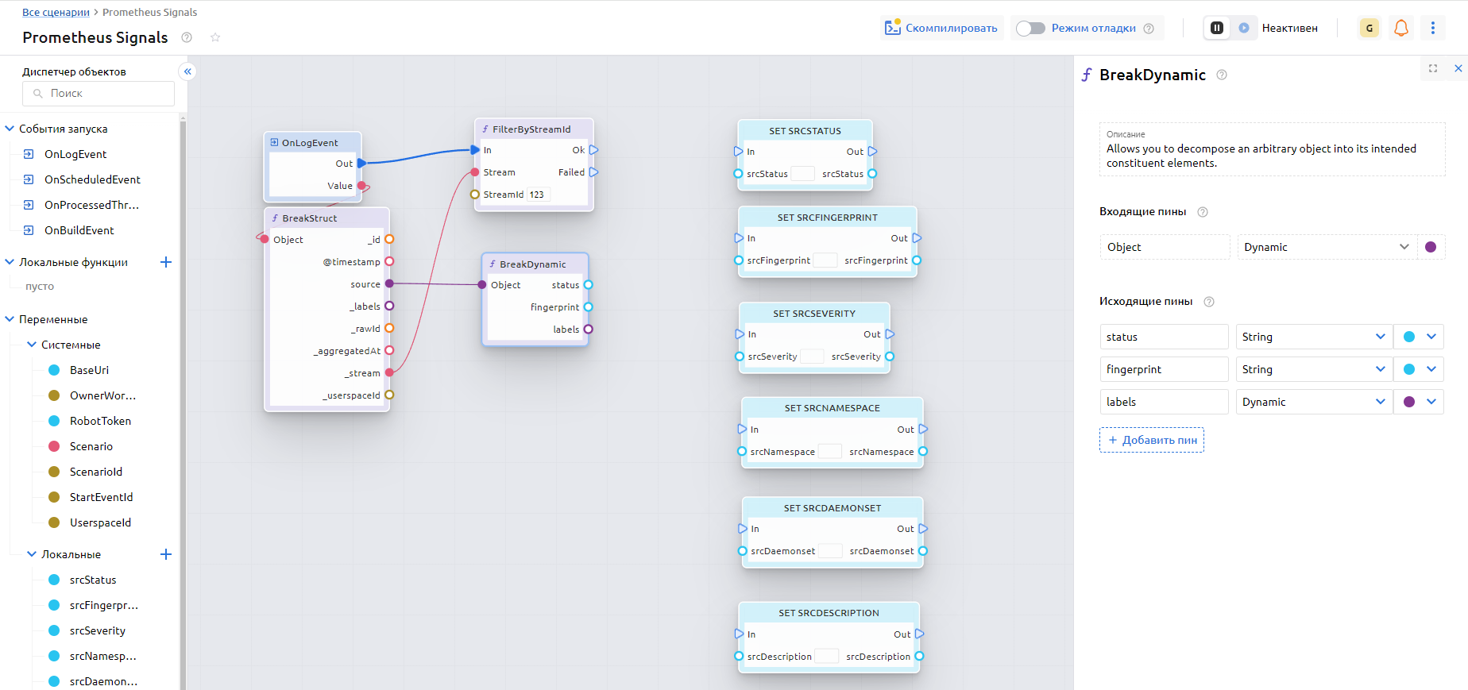The width and height of the screenshot is (1468, 690).
Task: Expand the BreakDynamic panel to fullscreen
Action: pos(1432,68)
